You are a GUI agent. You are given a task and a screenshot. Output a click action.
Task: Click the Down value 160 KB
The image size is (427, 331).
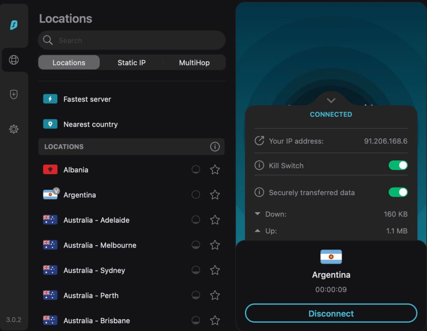coord(396,214)
